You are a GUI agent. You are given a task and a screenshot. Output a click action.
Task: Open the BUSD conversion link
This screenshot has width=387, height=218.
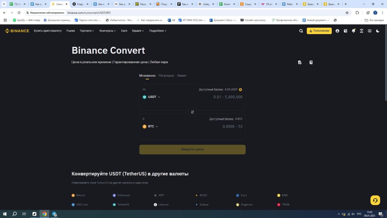(201, 195)
